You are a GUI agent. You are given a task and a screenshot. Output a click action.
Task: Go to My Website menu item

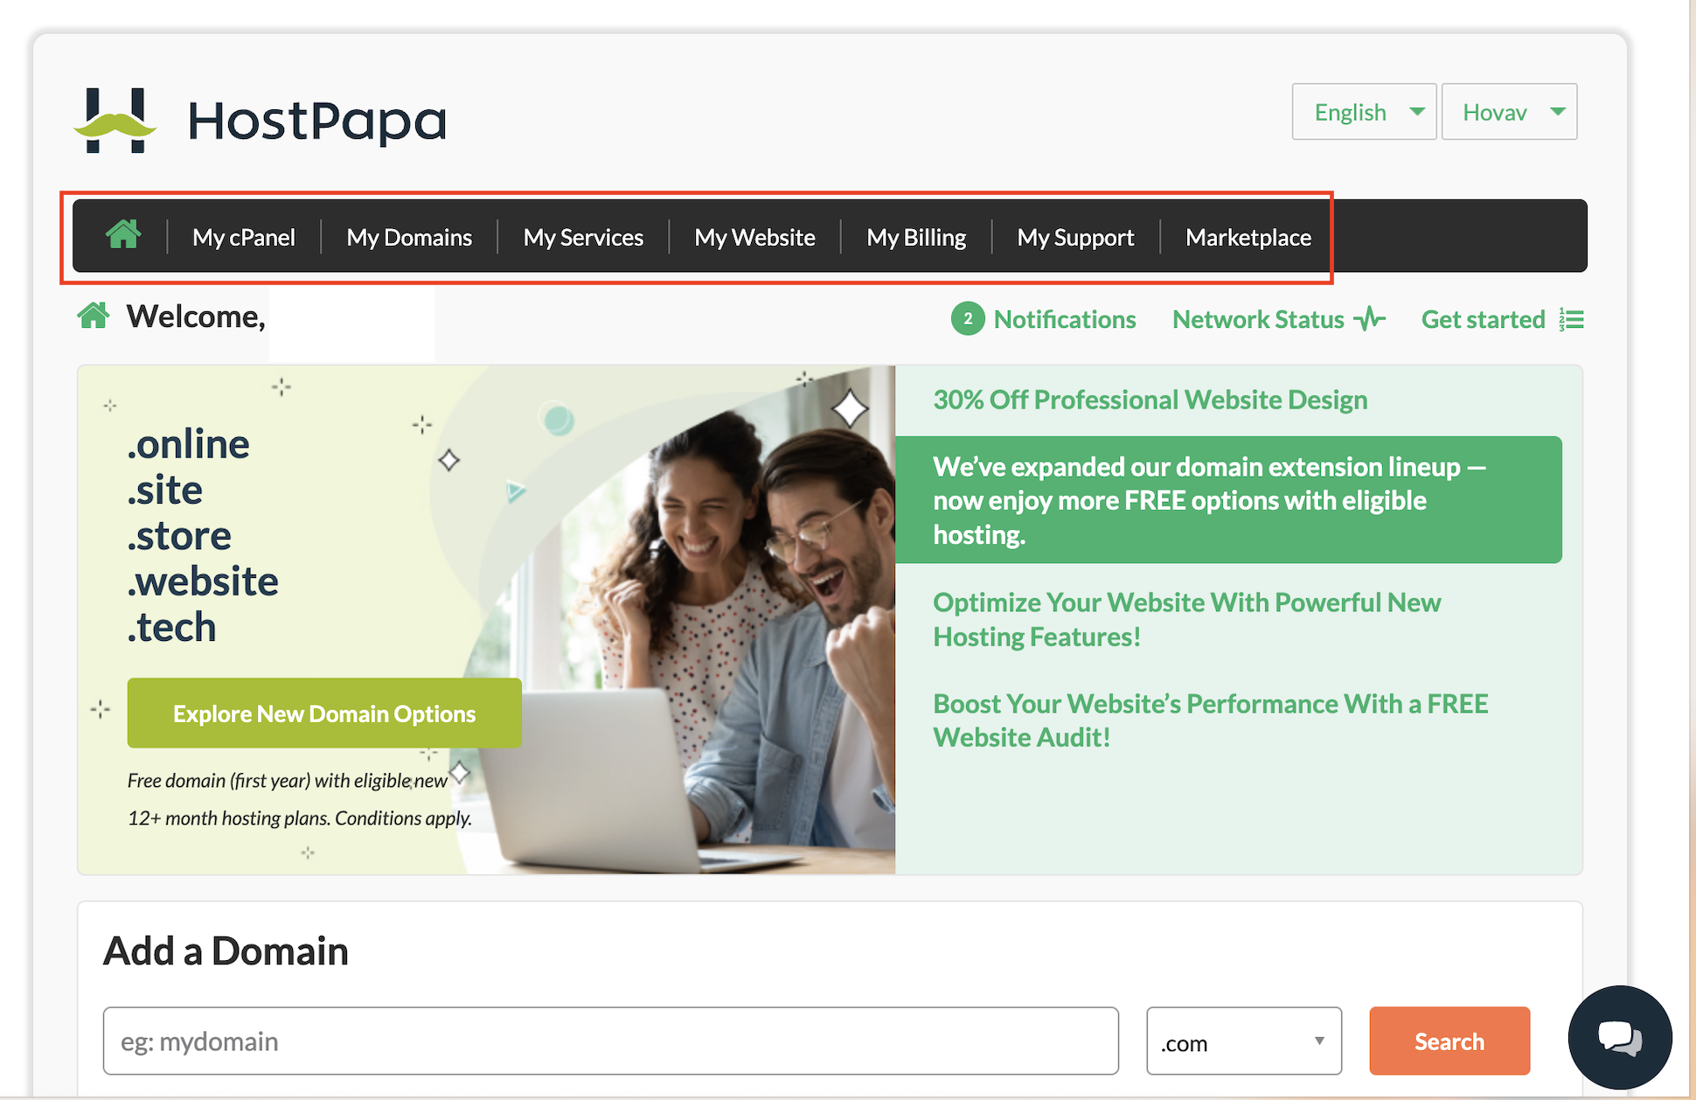(754, 237)
